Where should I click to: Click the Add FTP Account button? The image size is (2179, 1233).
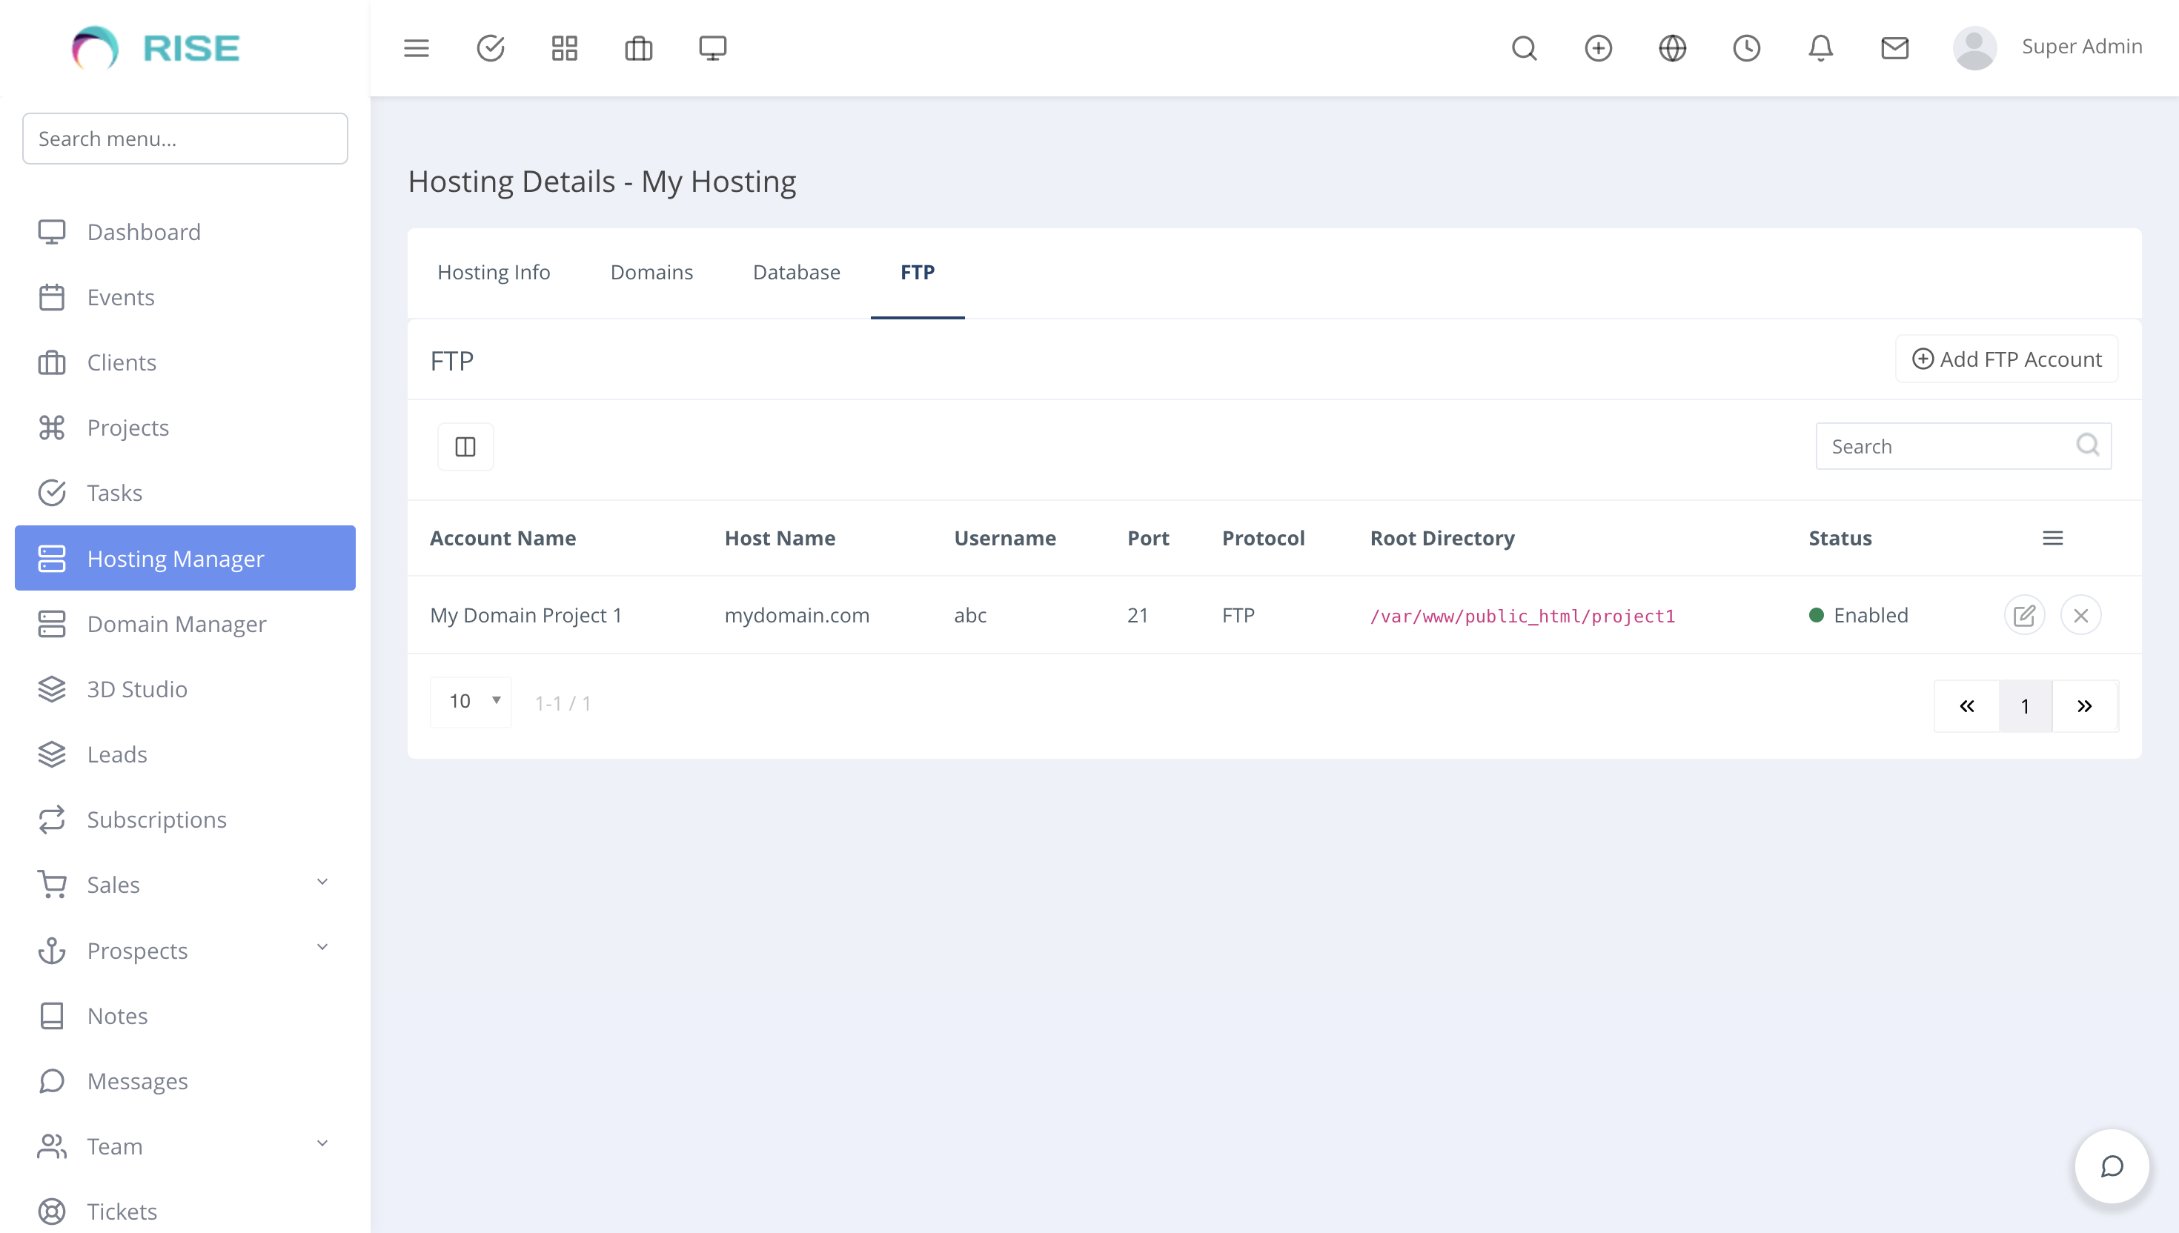[x=2006, y=359]
